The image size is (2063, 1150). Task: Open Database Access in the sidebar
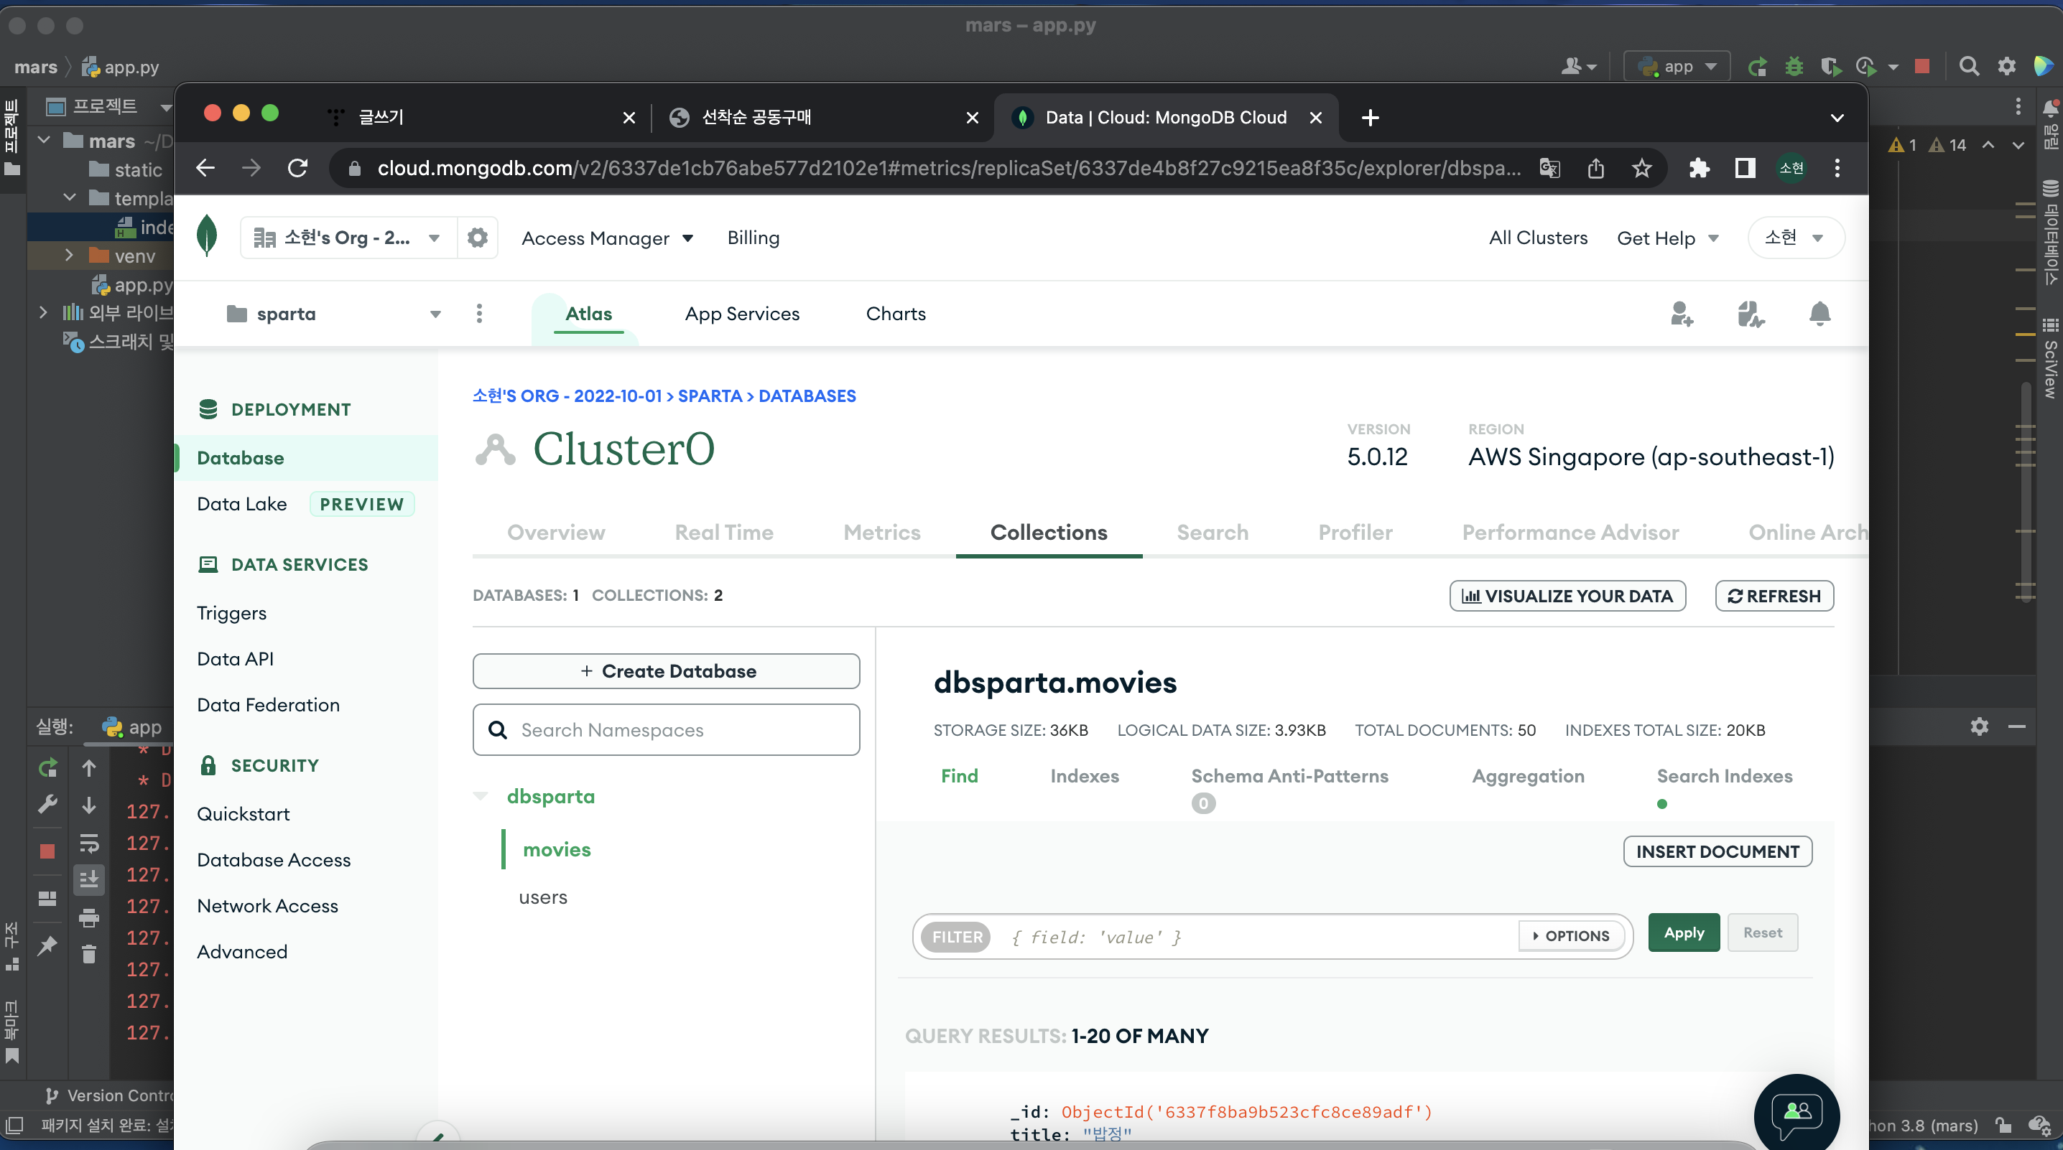[x=274, y=859]
